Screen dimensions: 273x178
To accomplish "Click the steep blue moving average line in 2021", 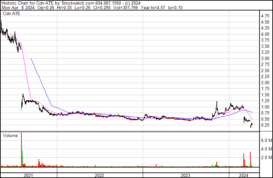I will [x=41, y=82].
